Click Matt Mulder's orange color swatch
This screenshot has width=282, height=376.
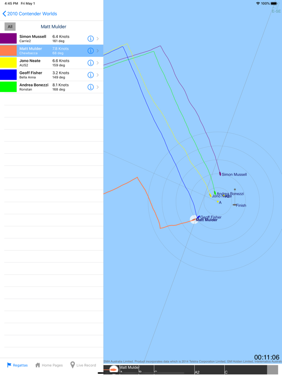(8, 50)
